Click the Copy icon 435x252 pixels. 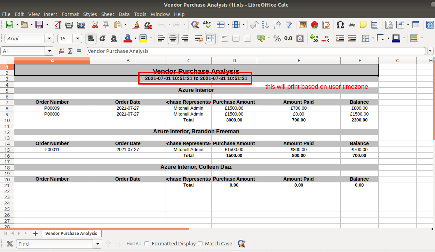pyautogui.click(x=106, y=25)
